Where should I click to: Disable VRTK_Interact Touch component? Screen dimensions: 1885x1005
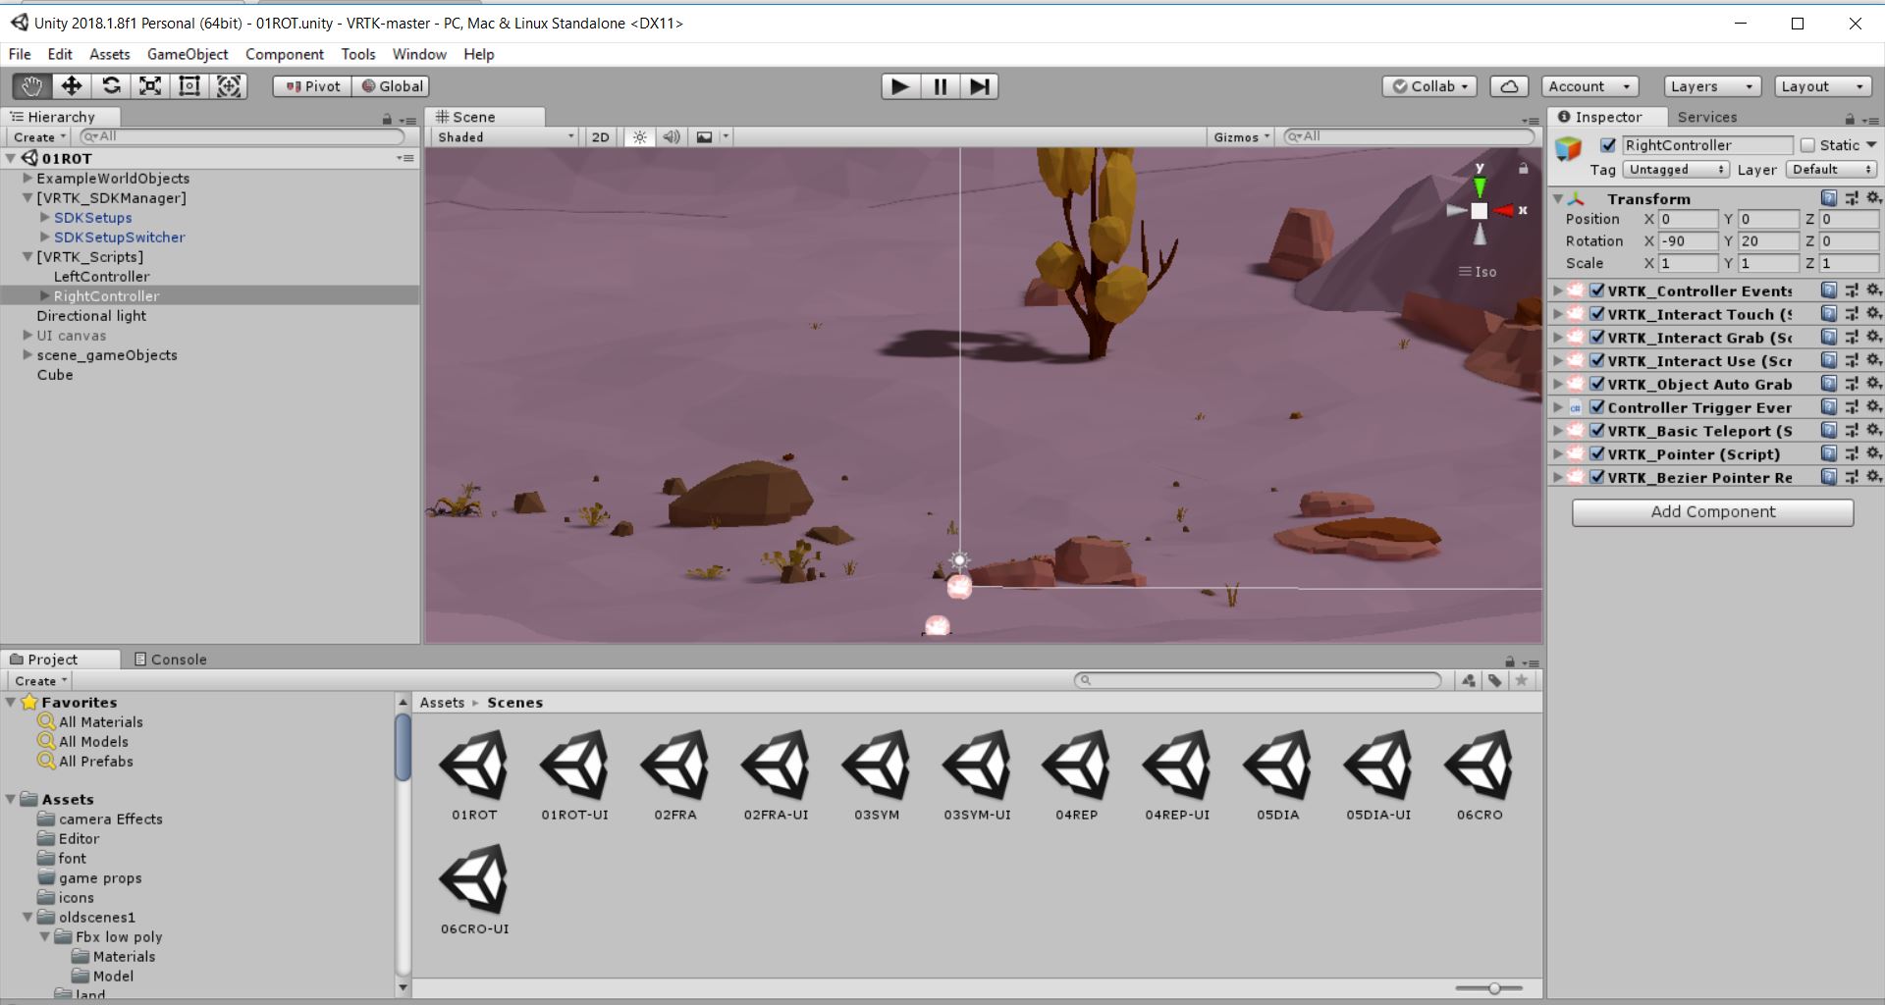1597,314
